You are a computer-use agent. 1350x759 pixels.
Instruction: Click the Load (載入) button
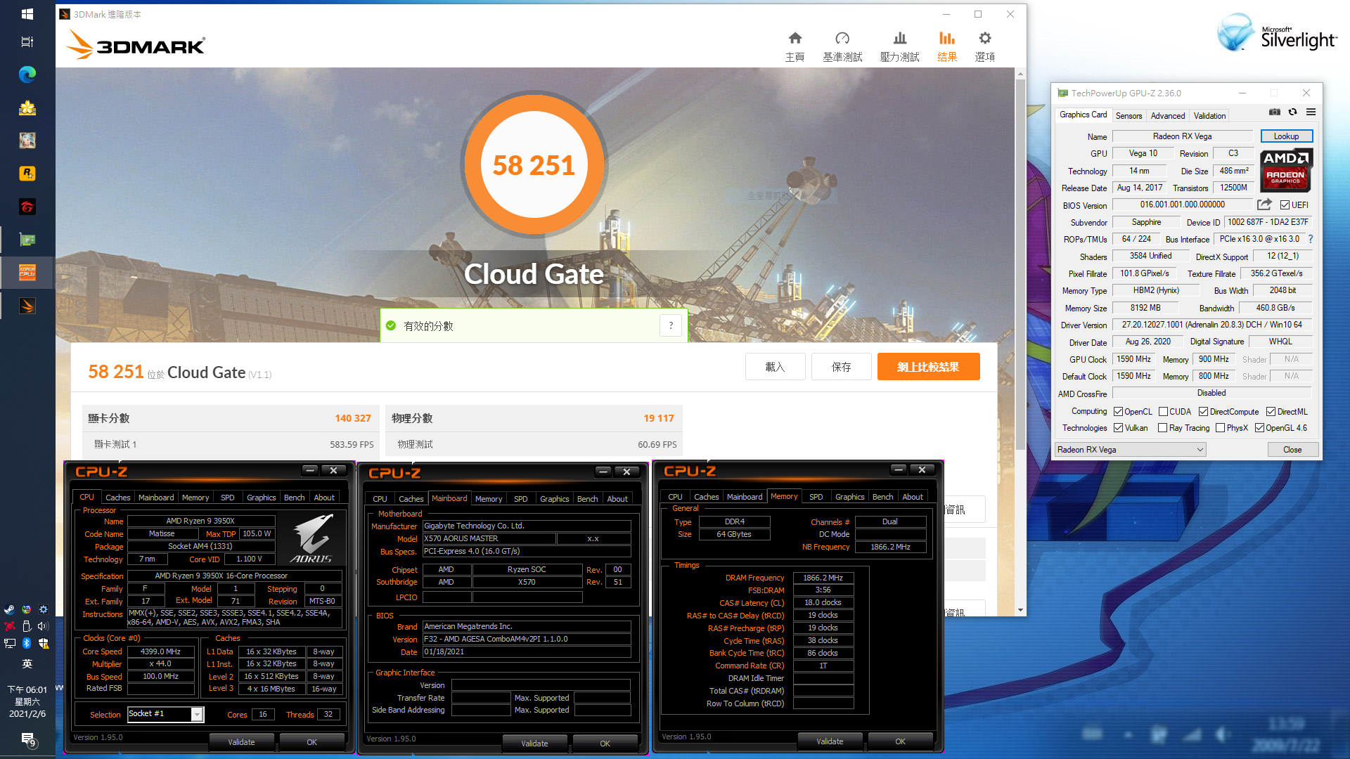[775, 367]
